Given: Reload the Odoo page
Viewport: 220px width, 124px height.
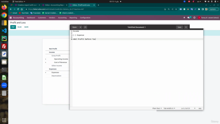Looking at the screenshot, I should pyautogui.click(x=18, y=9).
